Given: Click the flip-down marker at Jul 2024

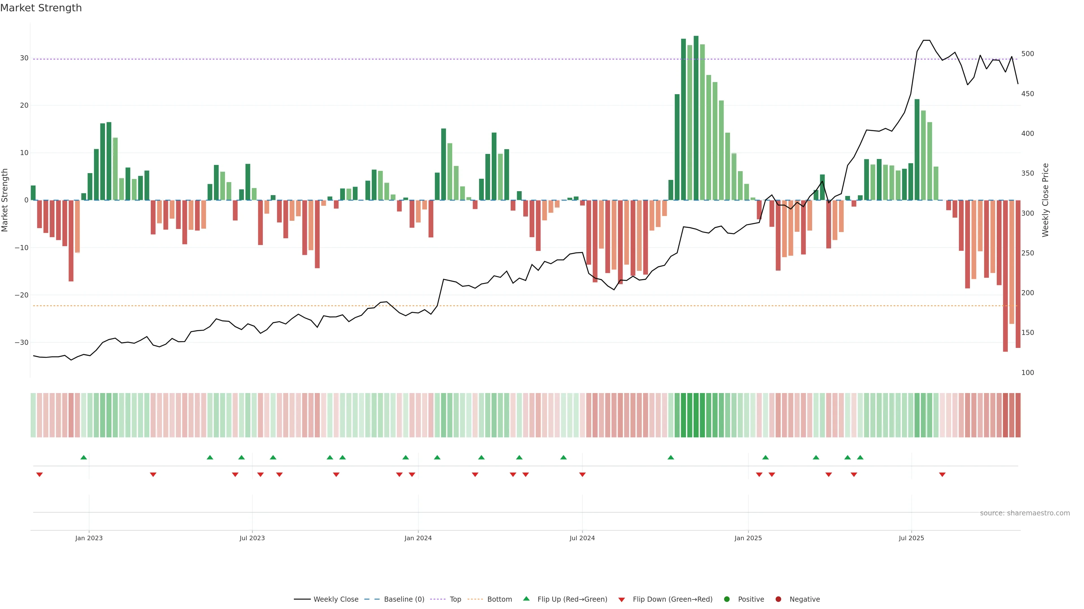Looking at the screenshot, I should 582,475.
